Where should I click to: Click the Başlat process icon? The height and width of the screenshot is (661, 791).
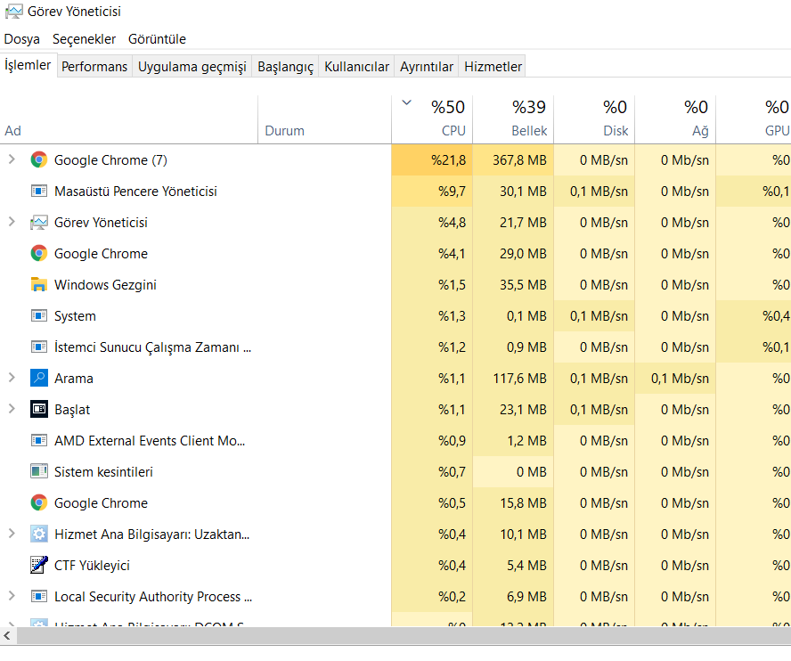[39, 409]
